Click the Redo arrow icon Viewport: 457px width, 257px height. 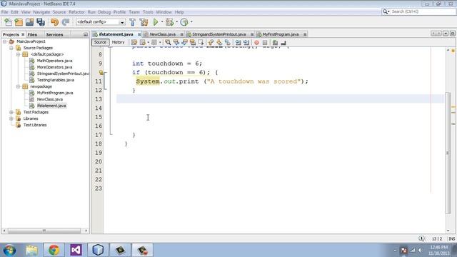(66, 22)
